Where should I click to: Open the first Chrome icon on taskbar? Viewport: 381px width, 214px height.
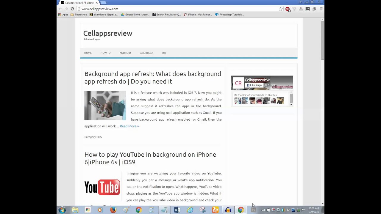point(139,210)
